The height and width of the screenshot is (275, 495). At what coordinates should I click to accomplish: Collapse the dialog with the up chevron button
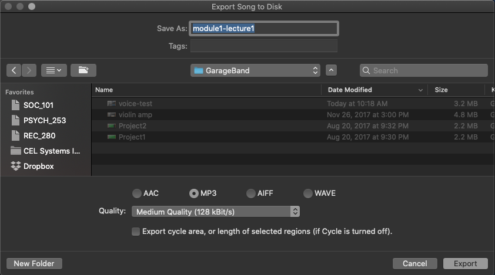pos(331,70)
